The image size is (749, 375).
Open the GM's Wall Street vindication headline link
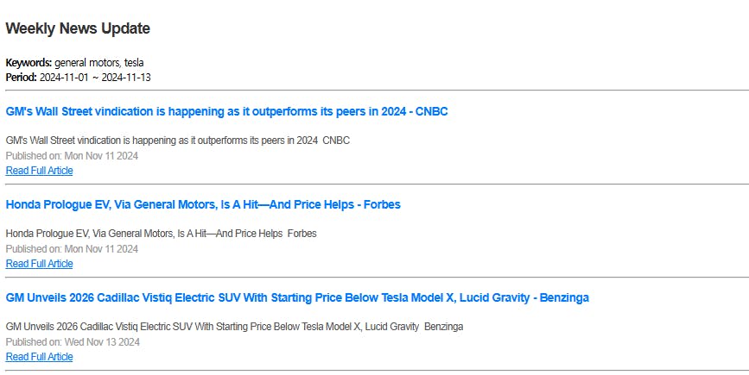click(x=226, y=111)
